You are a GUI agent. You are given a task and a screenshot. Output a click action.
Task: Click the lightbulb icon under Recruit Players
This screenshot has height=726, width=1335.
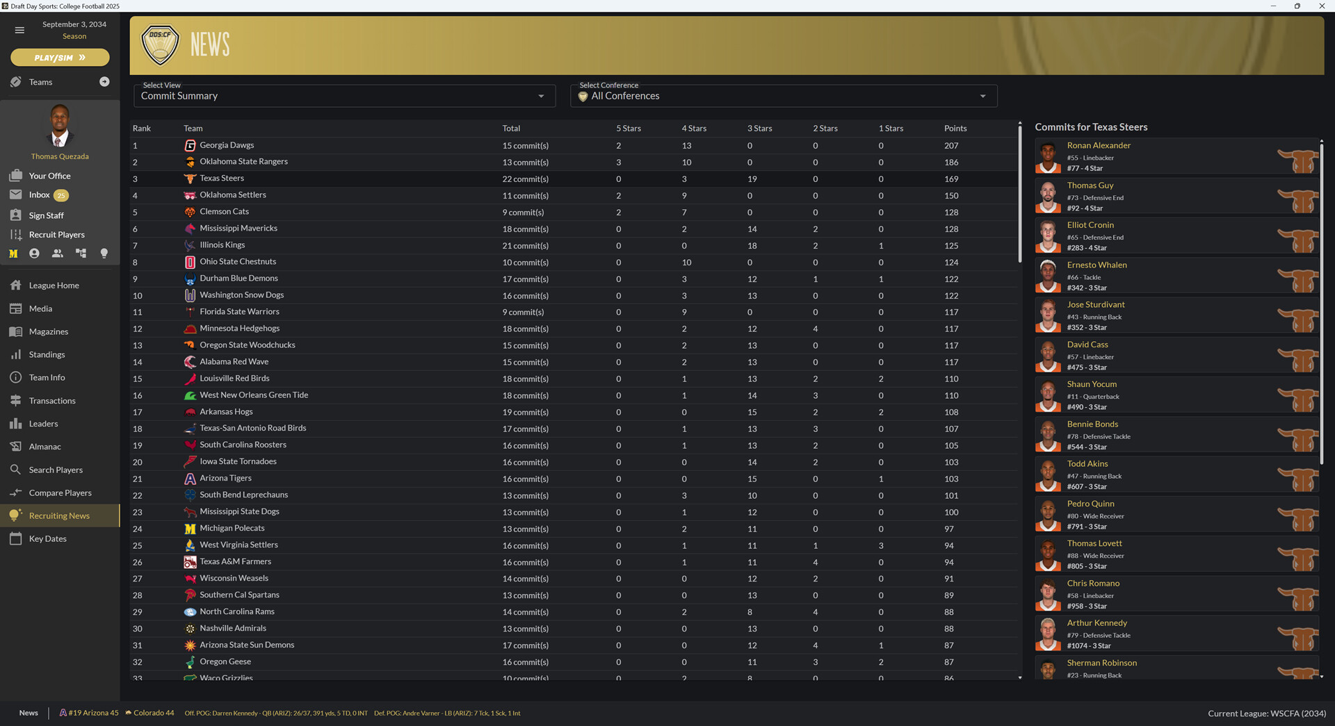click(104, 254)
